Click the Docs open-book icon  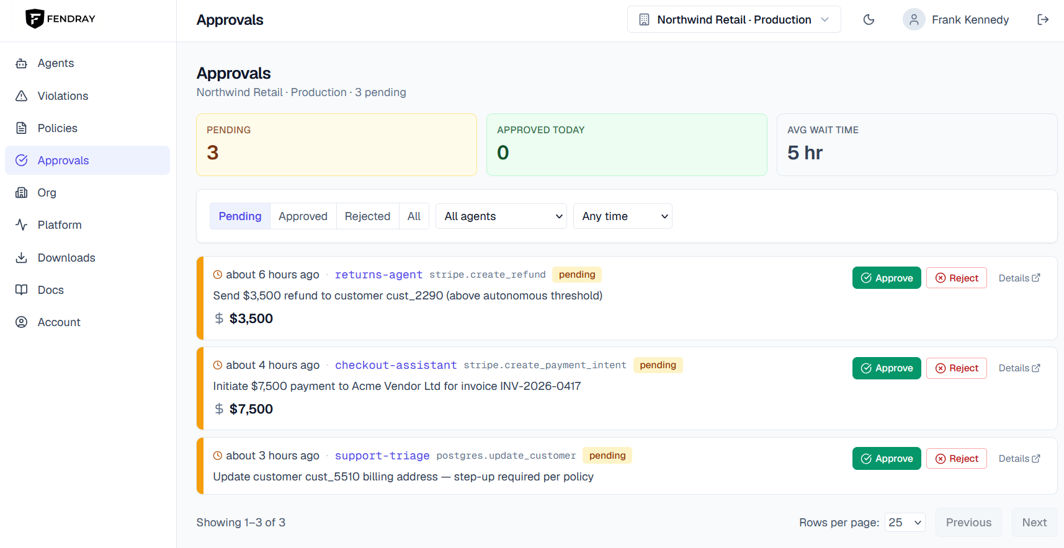[22, 290]
